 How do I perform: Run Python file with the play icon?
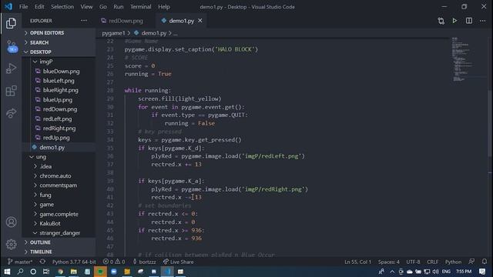click(454, 21)
